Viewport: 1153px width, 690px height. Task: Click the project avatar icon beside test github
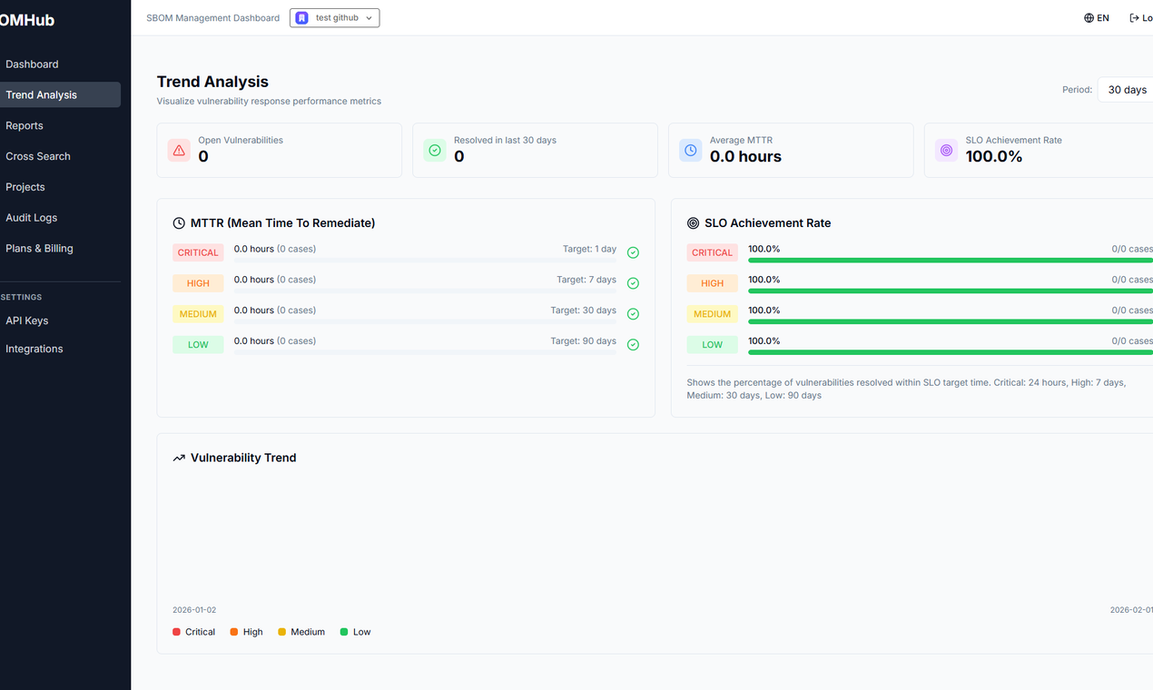(x=301, y=17)
